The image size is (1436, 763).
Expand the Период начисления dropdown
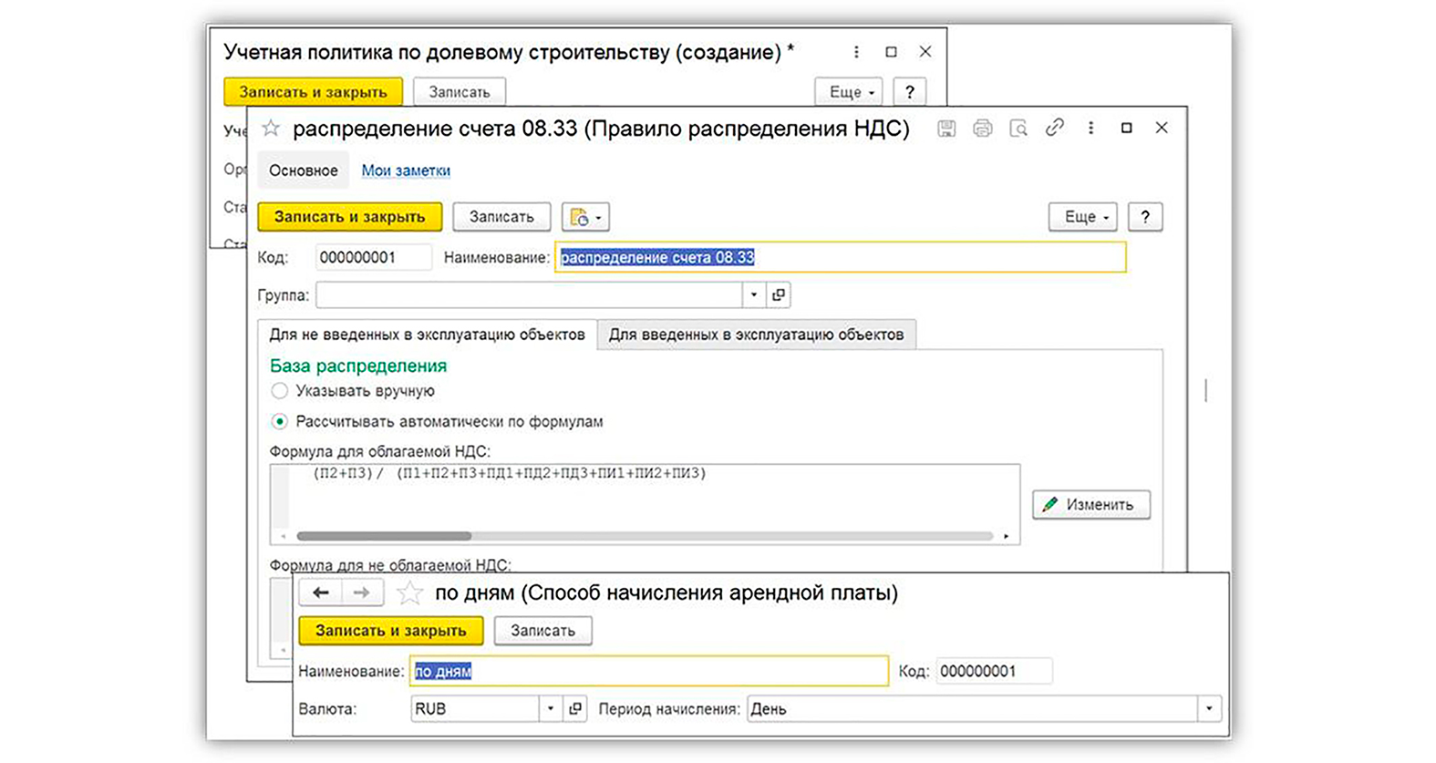[1209, 708]
